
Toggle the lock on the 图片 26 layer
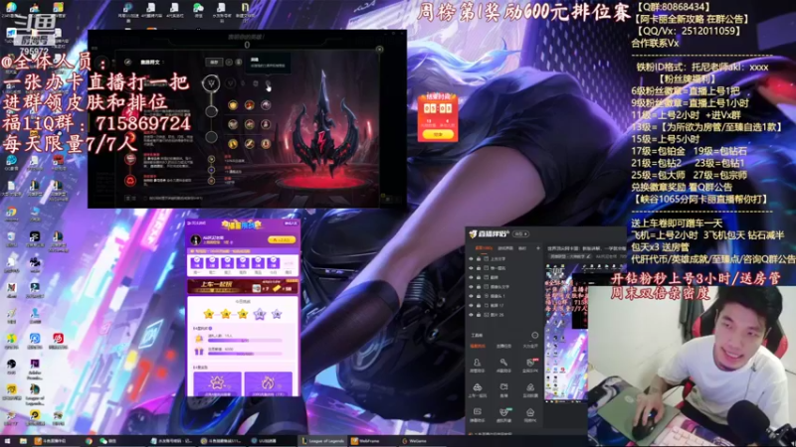[x=479, y=315]
